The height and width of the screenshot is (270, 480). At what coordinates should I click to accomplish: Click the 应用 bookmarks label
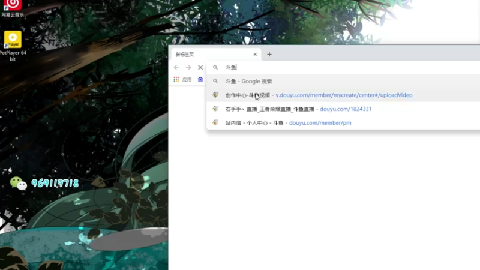(187, 80)
